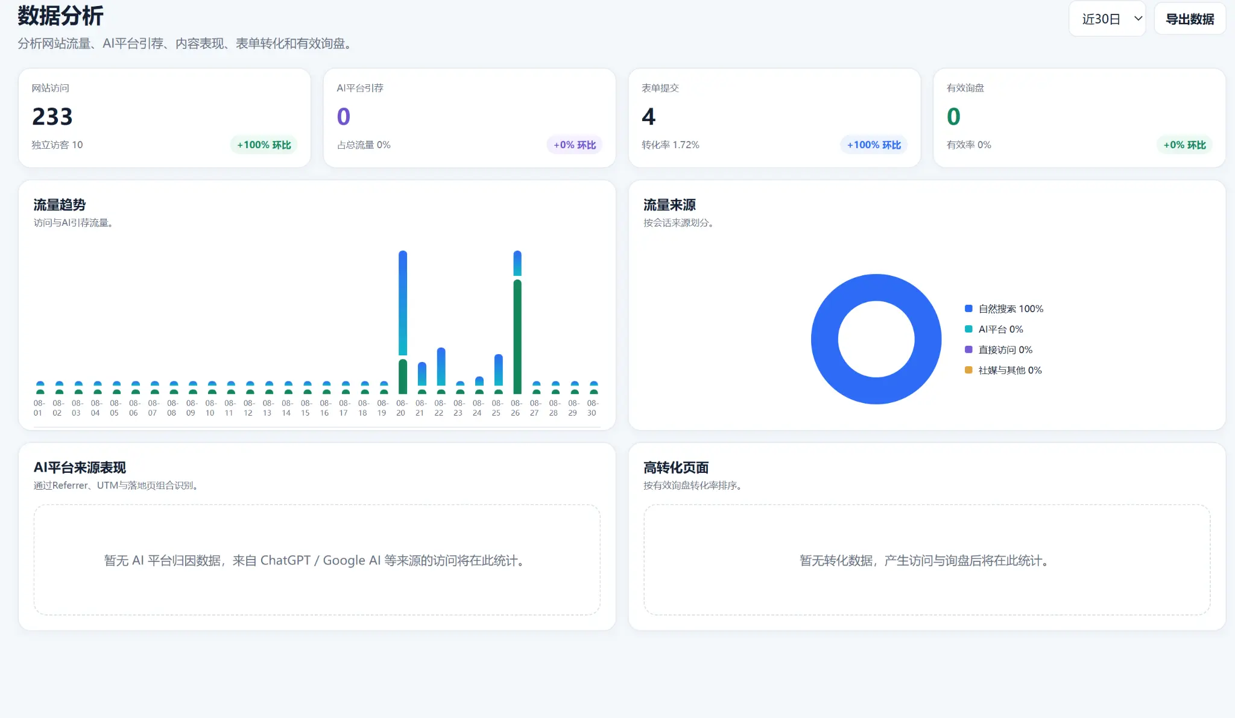Click the +0% 环比 badge on 有效询盘 card
Image resolution: width=1235 pixels, height=718 pixels.
tap(1184, 145)
